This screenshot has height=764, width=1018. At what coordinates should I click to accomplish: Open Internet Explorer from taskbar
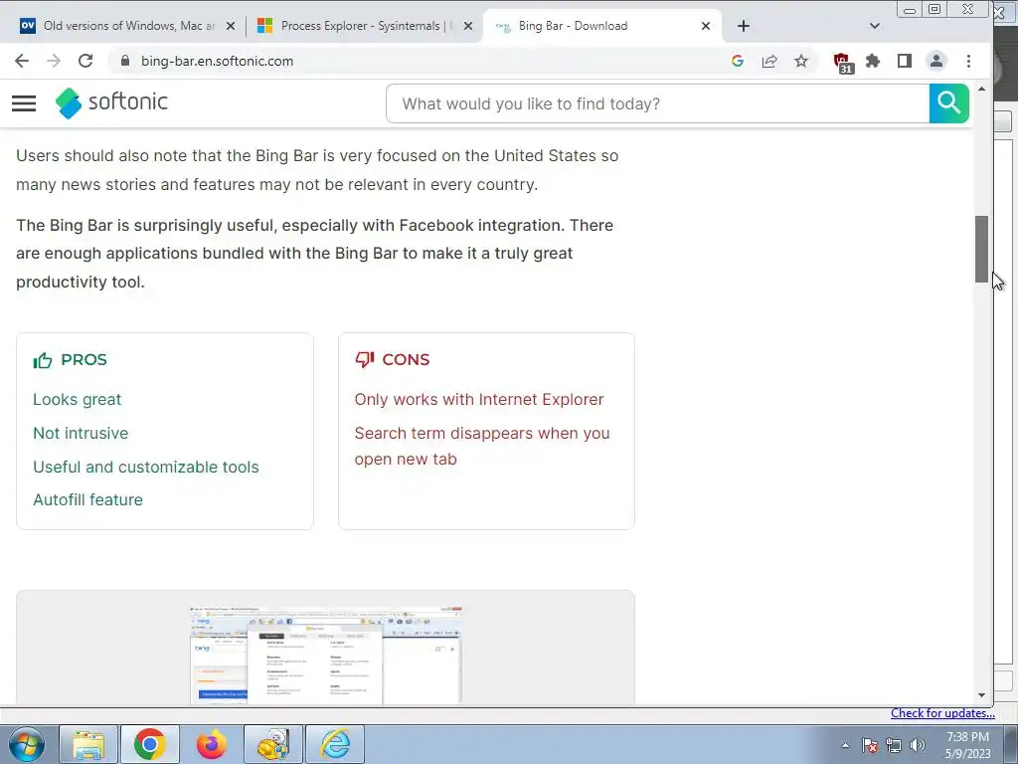(335, 744)
